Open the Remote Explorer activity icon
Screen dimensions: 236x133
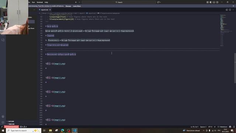pos(3,40)
